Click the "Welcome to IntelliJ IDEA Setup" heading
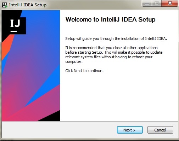Image resolution: width=179 pixels, height=141 pixels. pyautogui.click(x=110, y=19)
